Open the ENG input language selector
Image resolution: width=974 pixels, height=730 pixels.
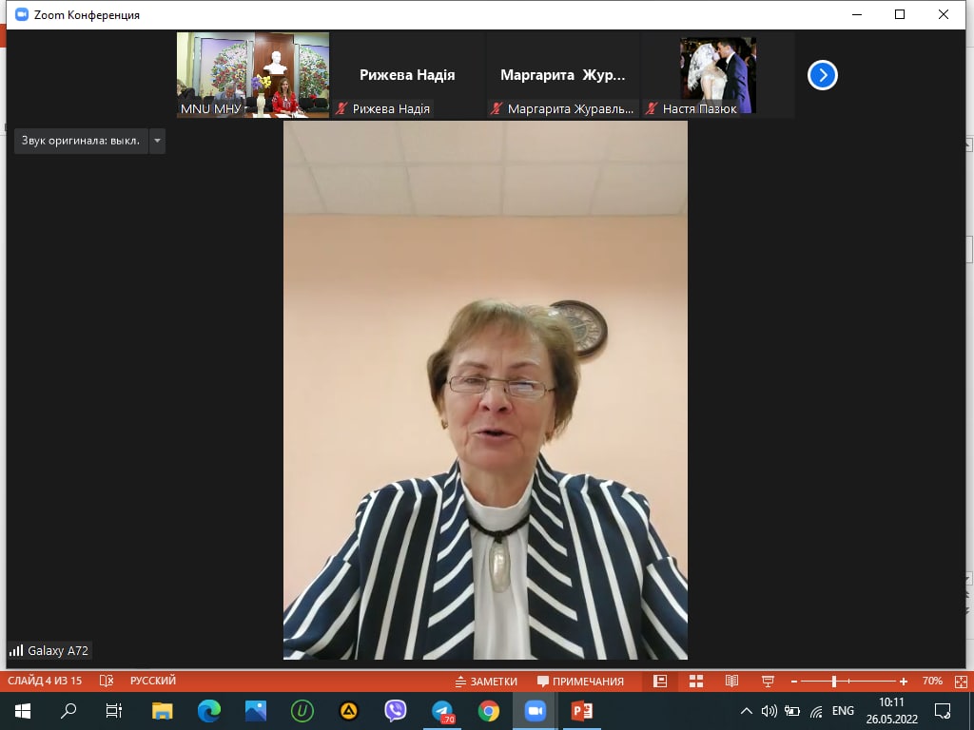coord(843,710)
